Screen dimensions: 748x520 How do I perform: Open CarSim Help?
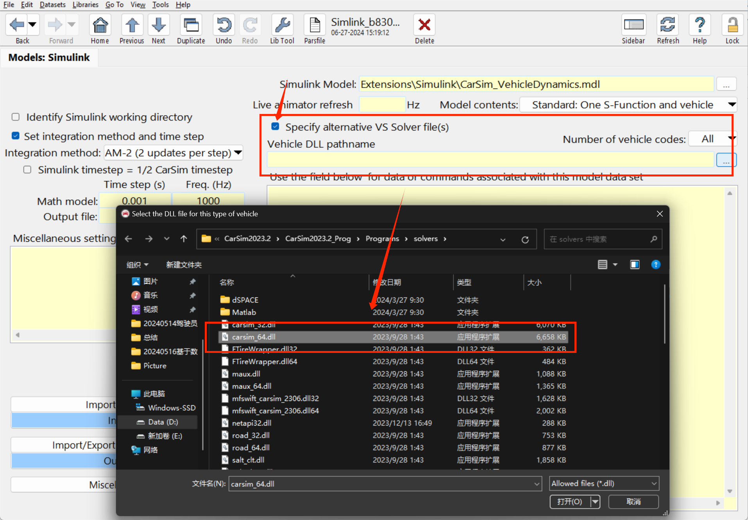pyautogui.click(x=700, y=29)
